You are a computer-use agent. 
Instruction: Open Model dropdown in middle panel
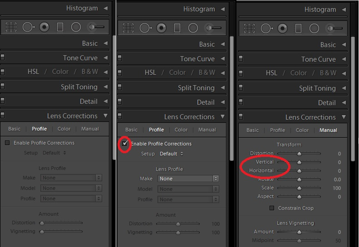[188, 189]
